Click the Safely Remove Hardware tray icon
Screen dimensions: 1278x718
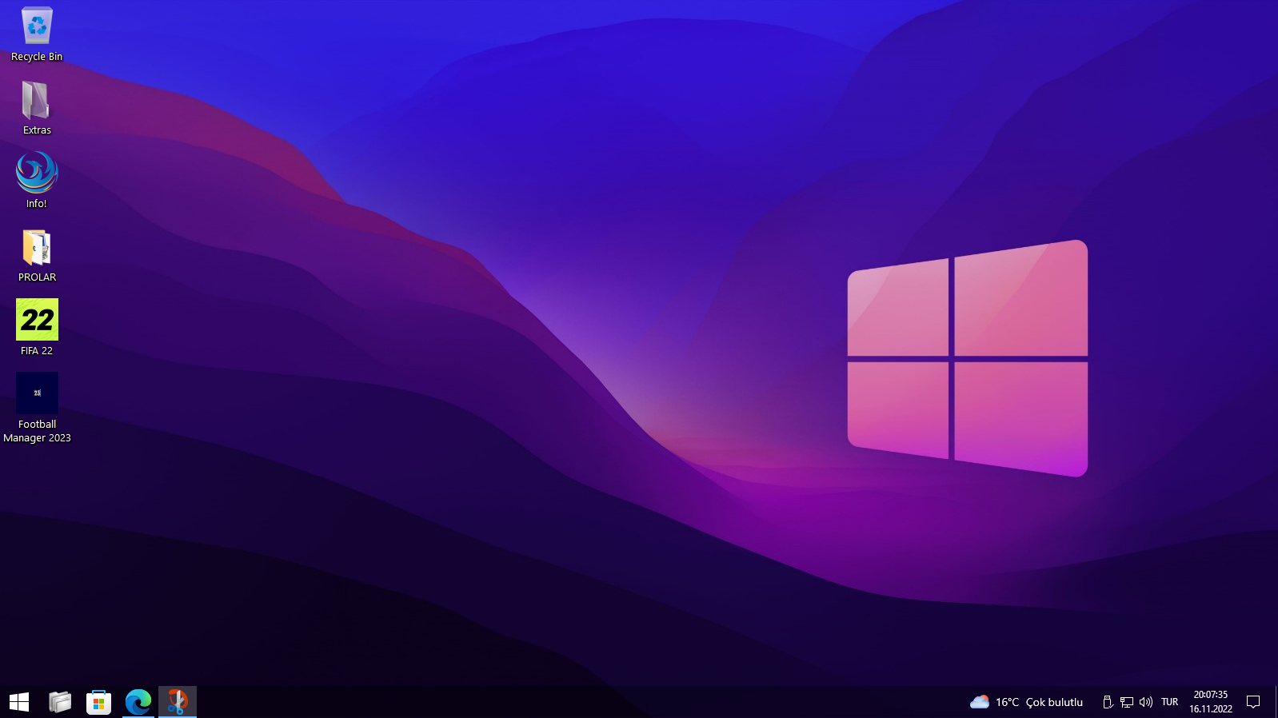coord(1108,702)
